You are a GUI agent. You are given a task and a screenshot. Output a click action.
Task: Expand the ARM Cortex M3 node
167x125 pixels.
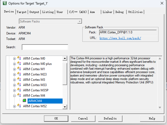coord(14,80)
